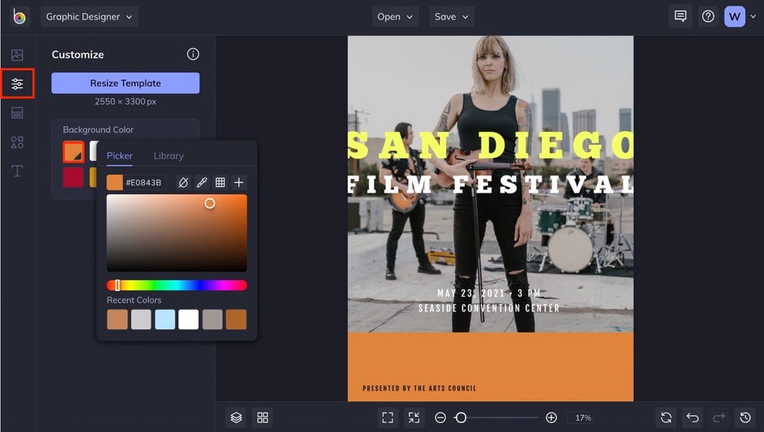Click the hue rainbow slider
The image size is (764, 432).
point(177,286)
